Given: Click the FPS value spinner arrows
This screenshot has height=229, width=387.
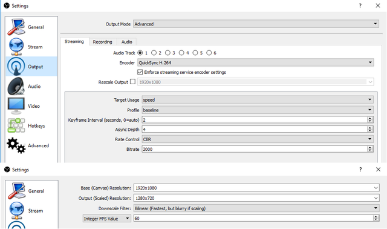Looking at the screenshot, I should [376, 218].
